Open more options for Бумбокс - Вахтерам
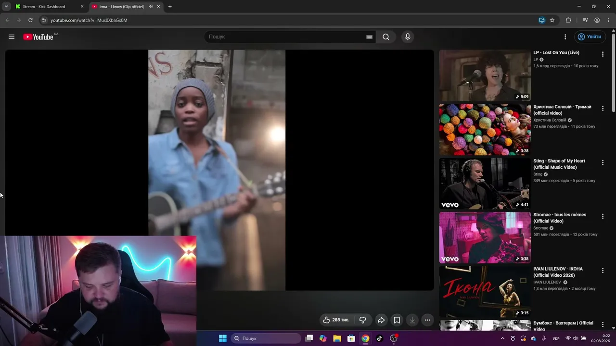616x346 pixels. 603,325
